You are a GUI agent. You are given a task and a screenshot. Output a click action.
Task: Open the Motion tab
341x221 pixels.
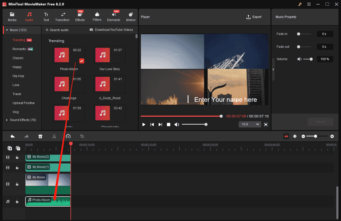pyautogui.click(x=131, y=17)
